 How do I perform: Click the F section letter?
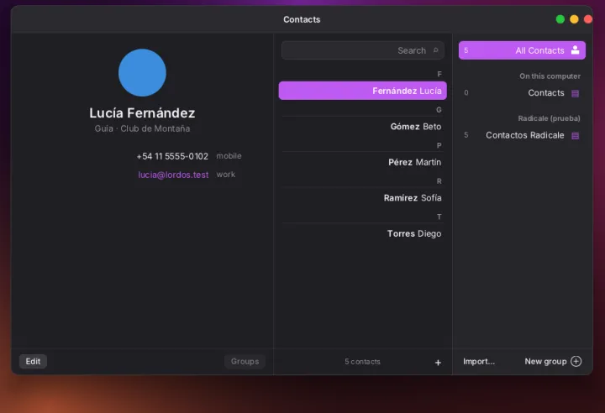click(439, 74)
